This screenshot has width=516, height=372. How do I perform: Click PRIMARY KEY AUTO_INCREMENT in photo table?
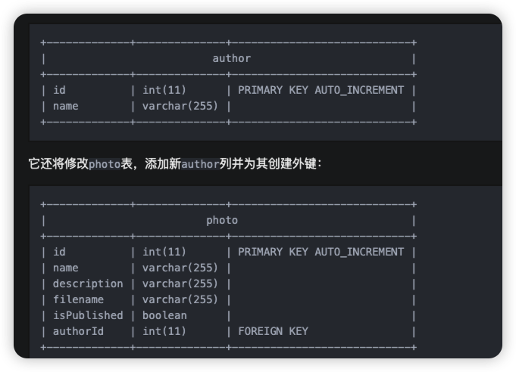(321, 252)
